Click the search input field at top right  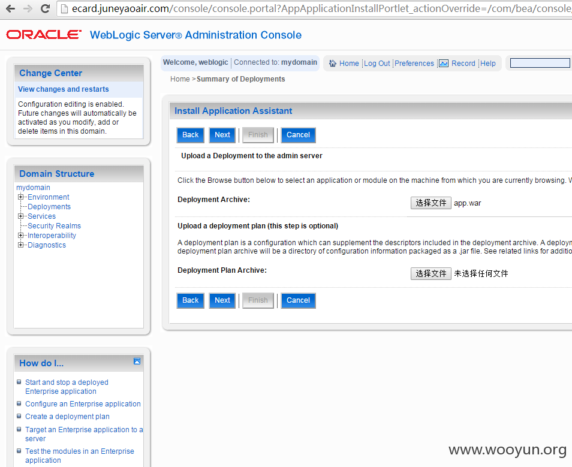tap(540, 63)
